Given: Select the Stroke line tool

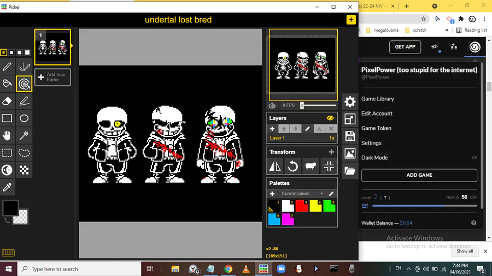Looking at the screenshot, I should click(x=24, y=101).
